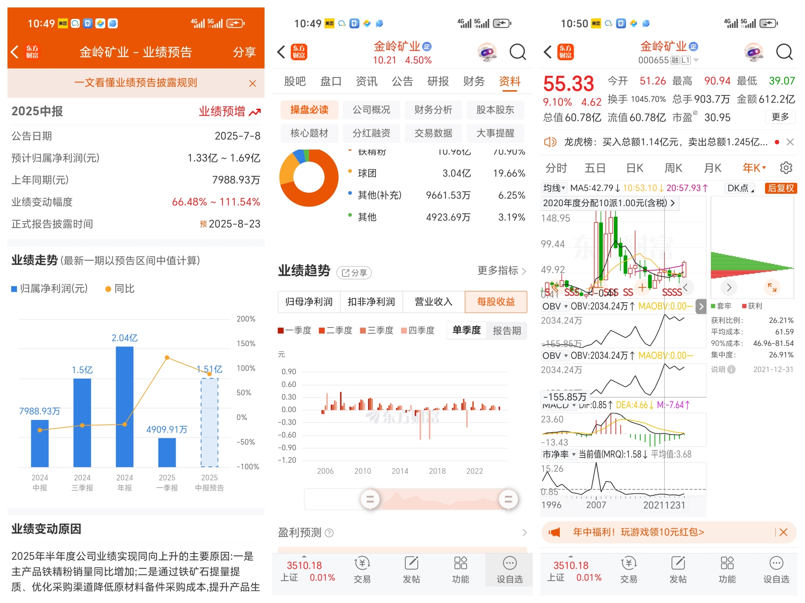The width and height of the screenshot is (805, 603).
Task: Open the MACD indicator dropdown
Action: coord(559,405)
